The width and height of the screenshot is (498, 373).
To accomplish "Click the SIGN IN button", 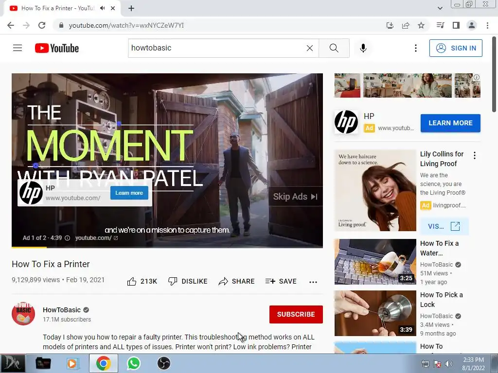I will tap(456, 48).
